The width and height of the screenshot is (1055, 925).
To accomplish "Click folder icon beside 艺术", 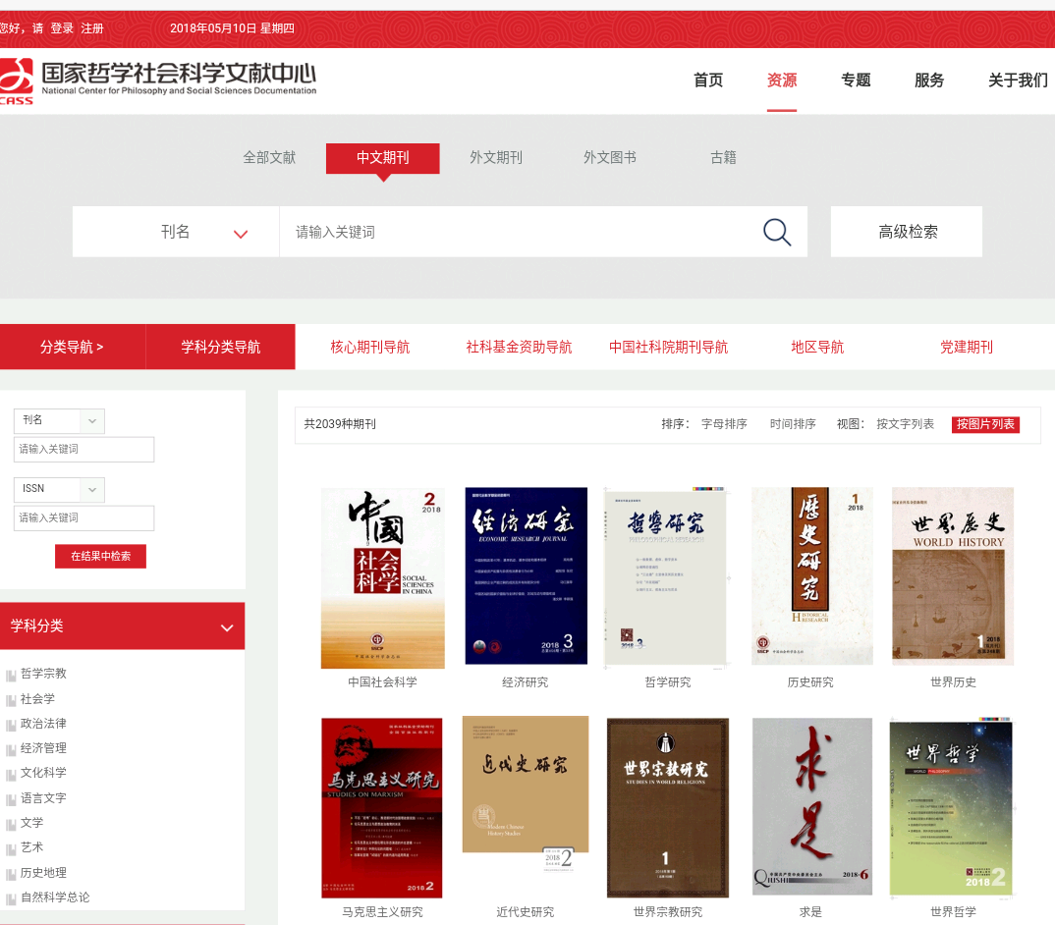I will coord(11,849).
